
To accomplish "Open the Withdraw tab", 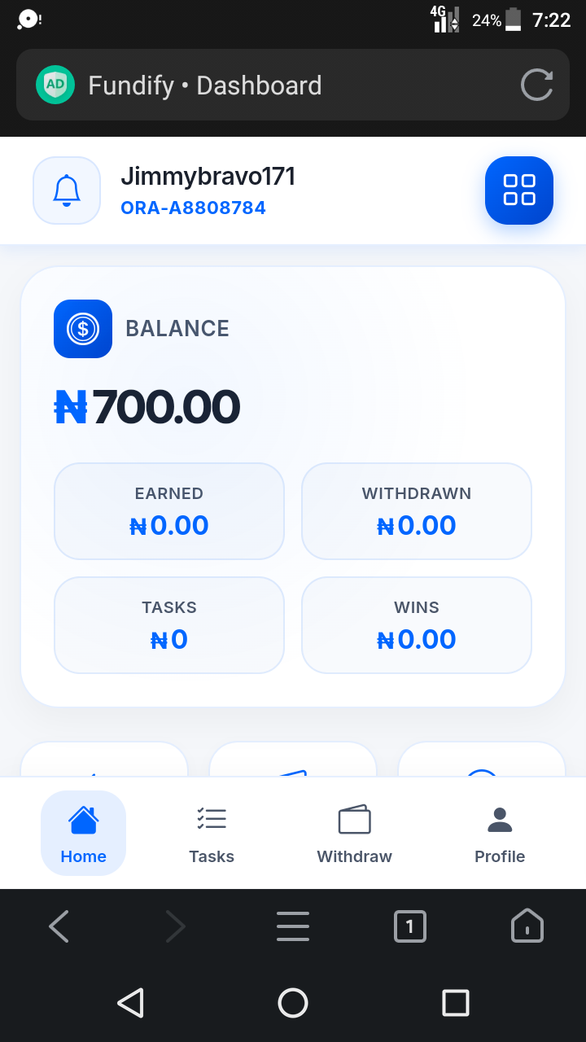I will point(354,834).
